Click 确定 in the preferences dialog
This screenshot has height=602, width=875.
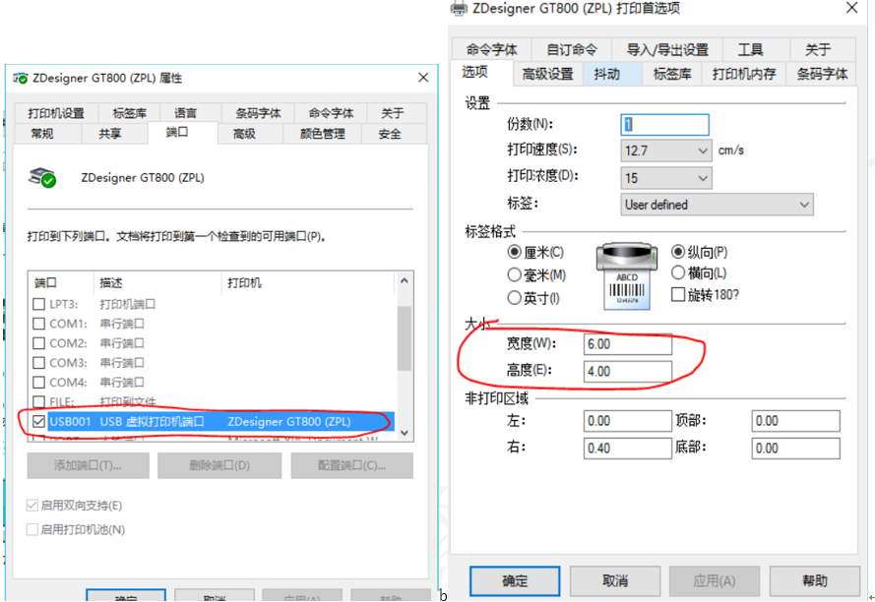(x=515, y=581)
